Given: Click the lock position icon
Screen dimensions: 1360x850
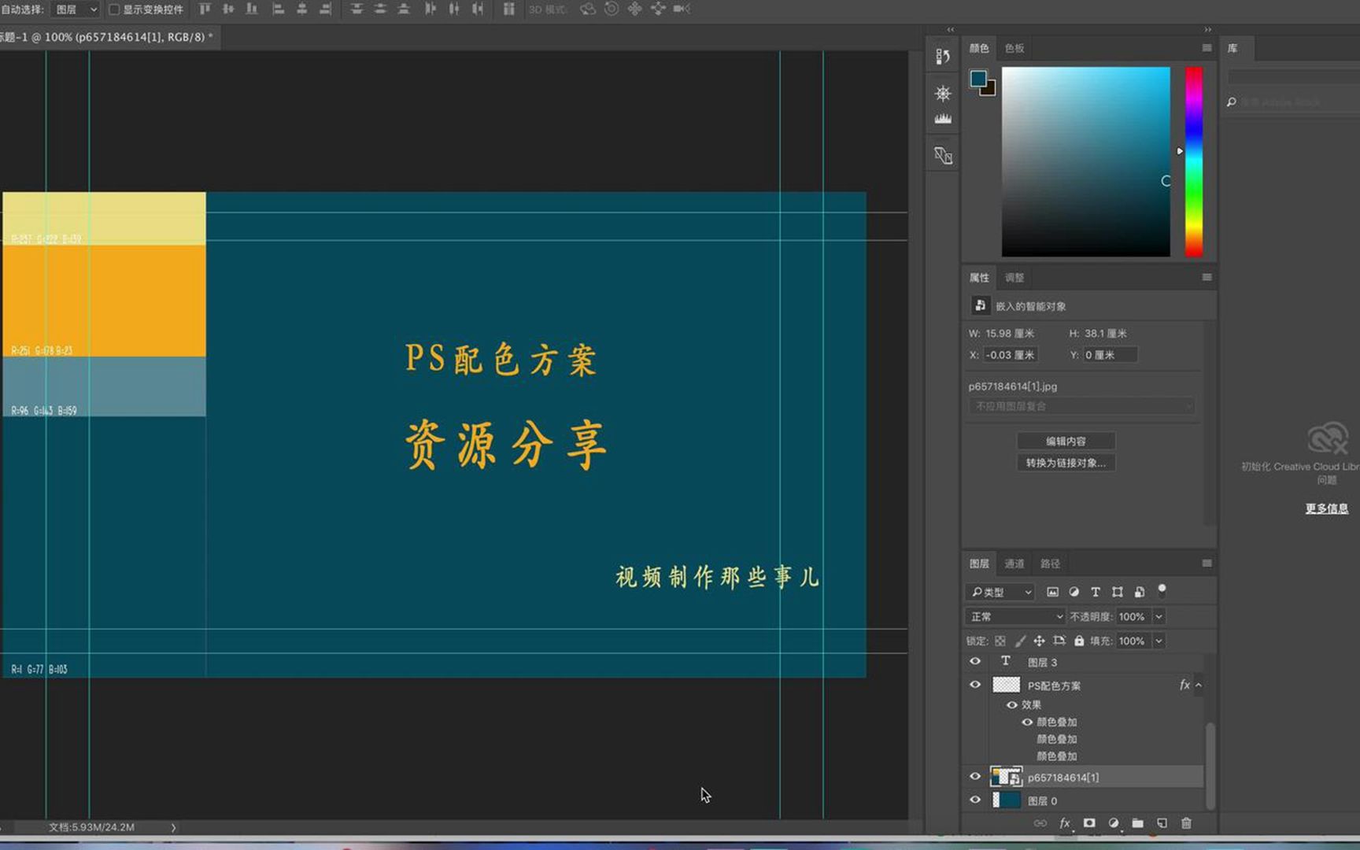Looking at the screenshot, I should (x=1039, y=641).
